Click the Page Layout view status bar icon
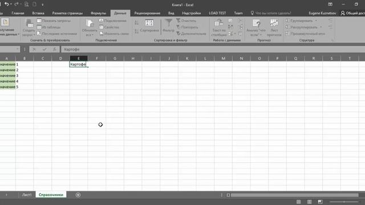The width and height of the screenshot is (365, 205). (309, 202)
